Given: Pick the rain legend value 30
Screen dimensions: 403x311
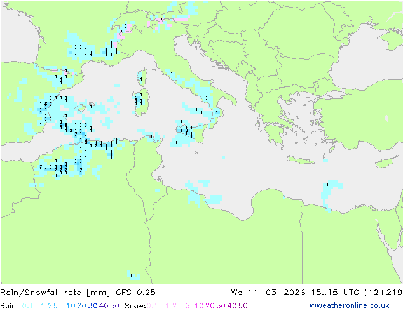Looking at the screenshot, I should coord(93,306).
